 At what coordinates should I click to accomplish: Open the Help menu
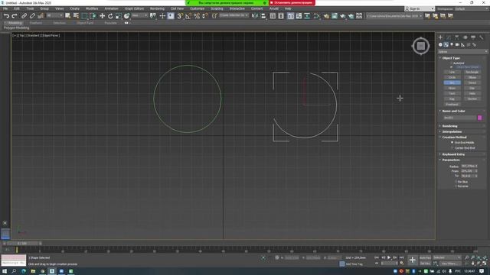pyautogui.click(x=288, y=8)
